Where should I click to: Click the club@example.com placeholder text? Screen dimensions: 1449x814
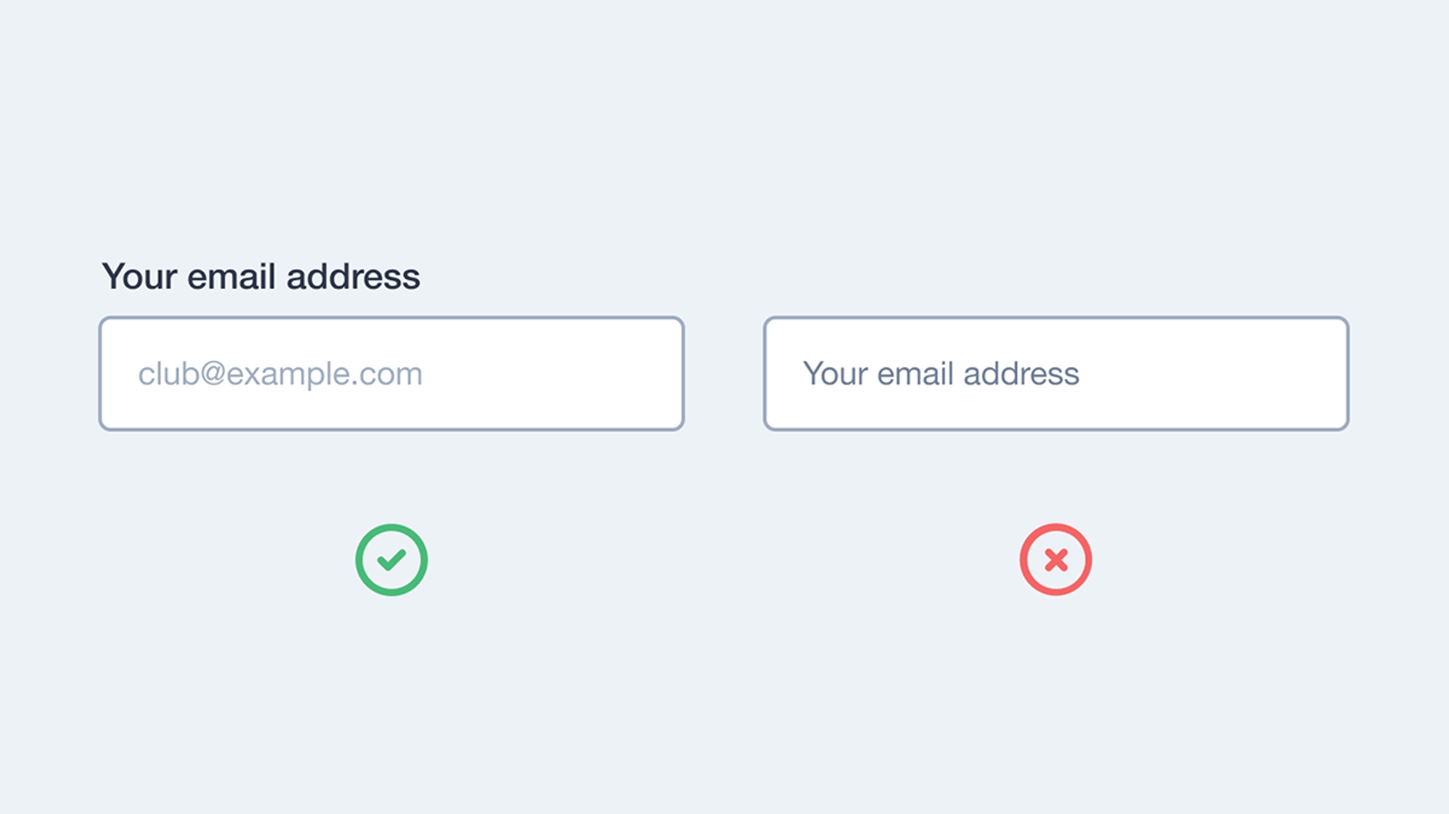coord(281,374)
